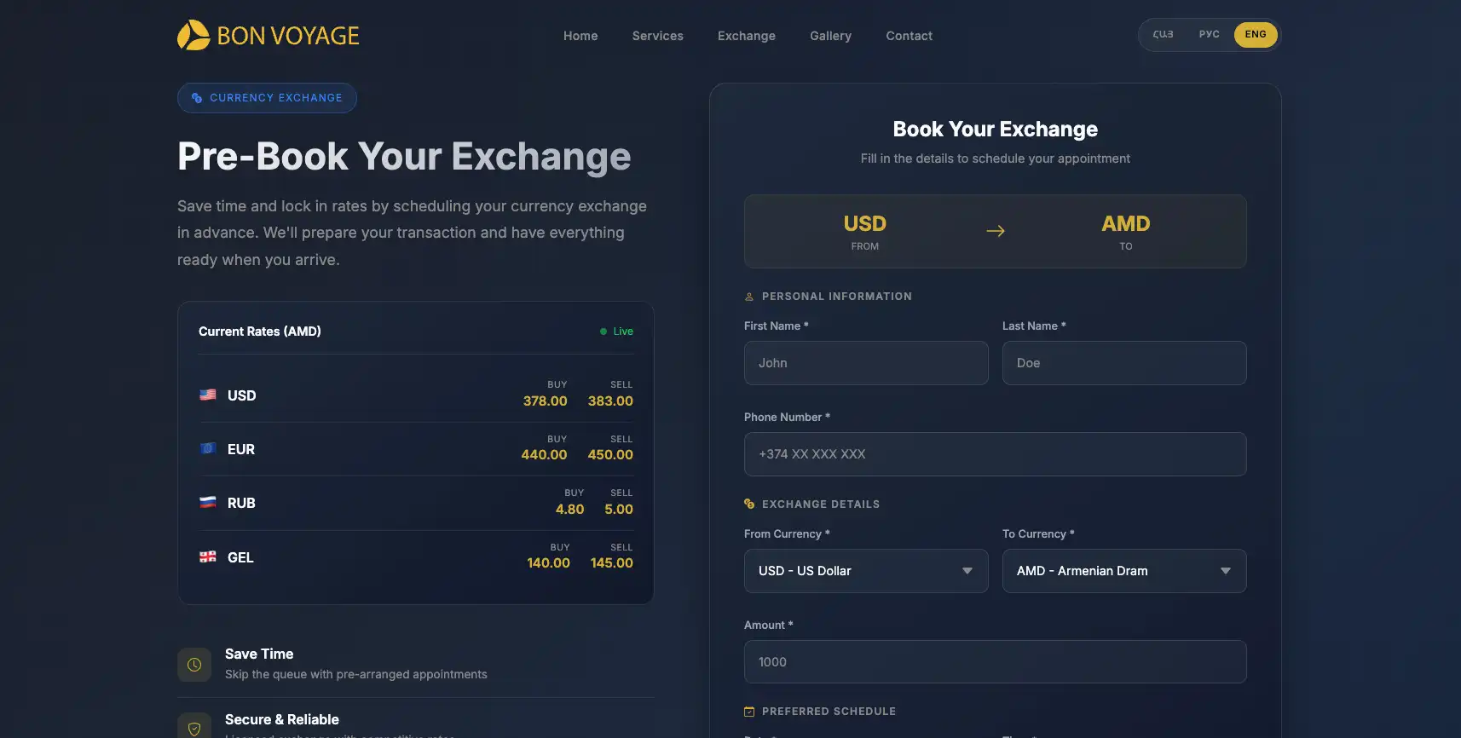Click the GEL sell rate 145.00
The height and width of the screenshot is (738, 1461).
click(612, 563)
